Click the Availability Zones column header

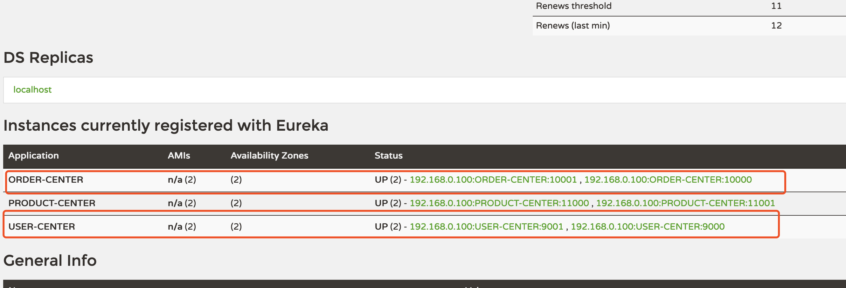[x=269, y=155]
